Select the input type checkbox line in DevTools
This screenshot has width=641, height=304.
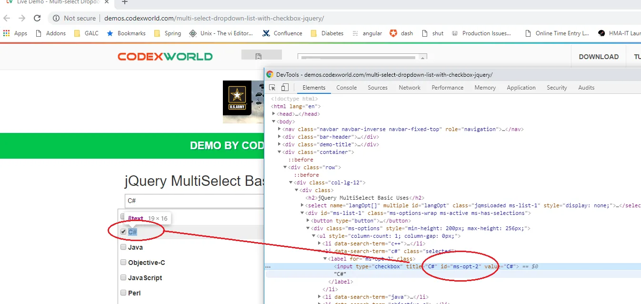pyautogui.click(x=453, y=266)
